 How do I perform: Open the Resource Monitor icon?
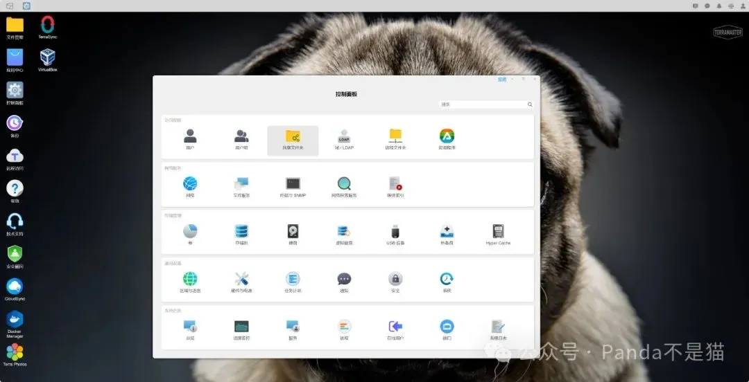point(241,331)
